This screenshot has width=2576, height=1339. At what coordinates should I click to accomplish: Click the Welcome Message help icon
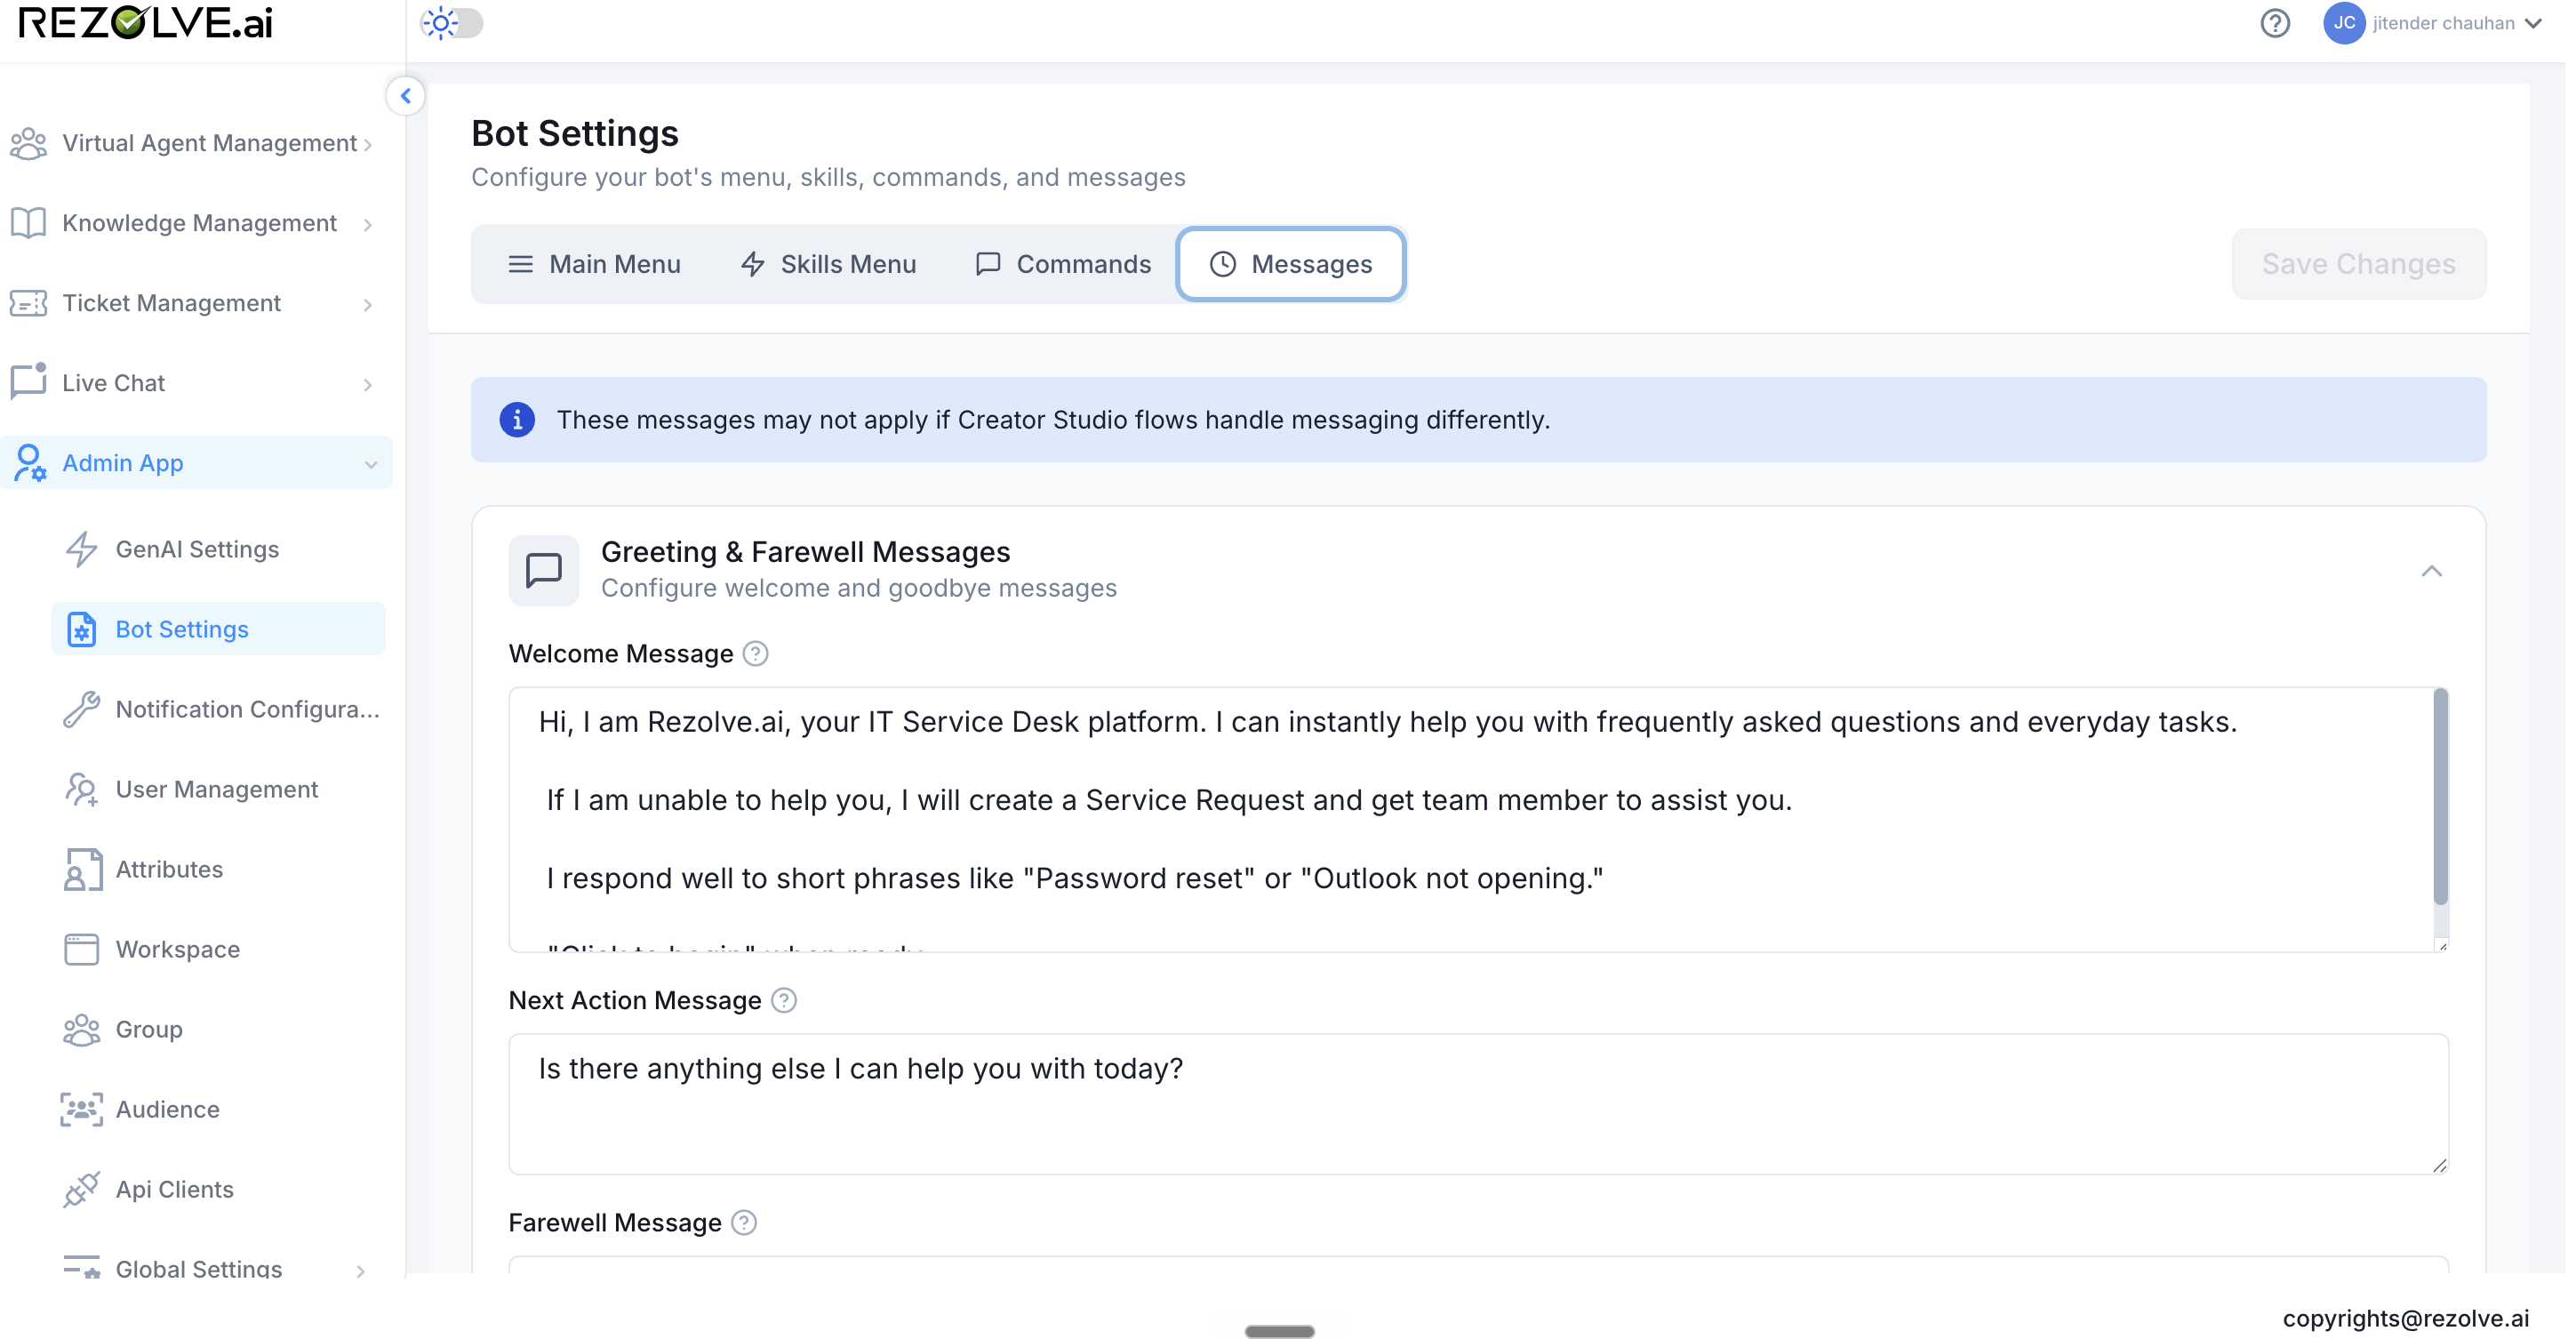click(756, 654)
